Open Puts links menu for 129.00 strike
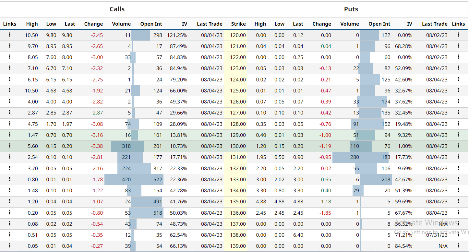 point(458,135)
